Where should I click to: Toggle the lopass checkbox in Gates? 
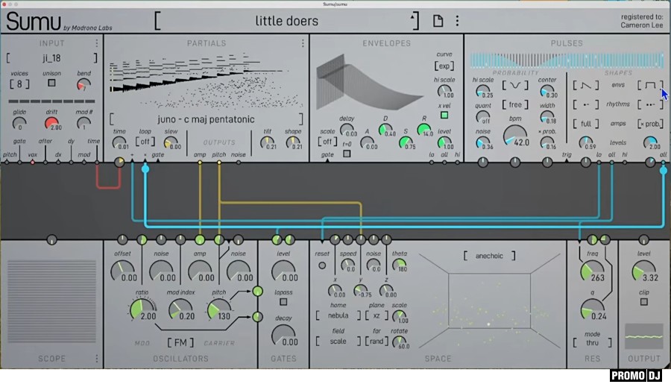tap(283, 303)
